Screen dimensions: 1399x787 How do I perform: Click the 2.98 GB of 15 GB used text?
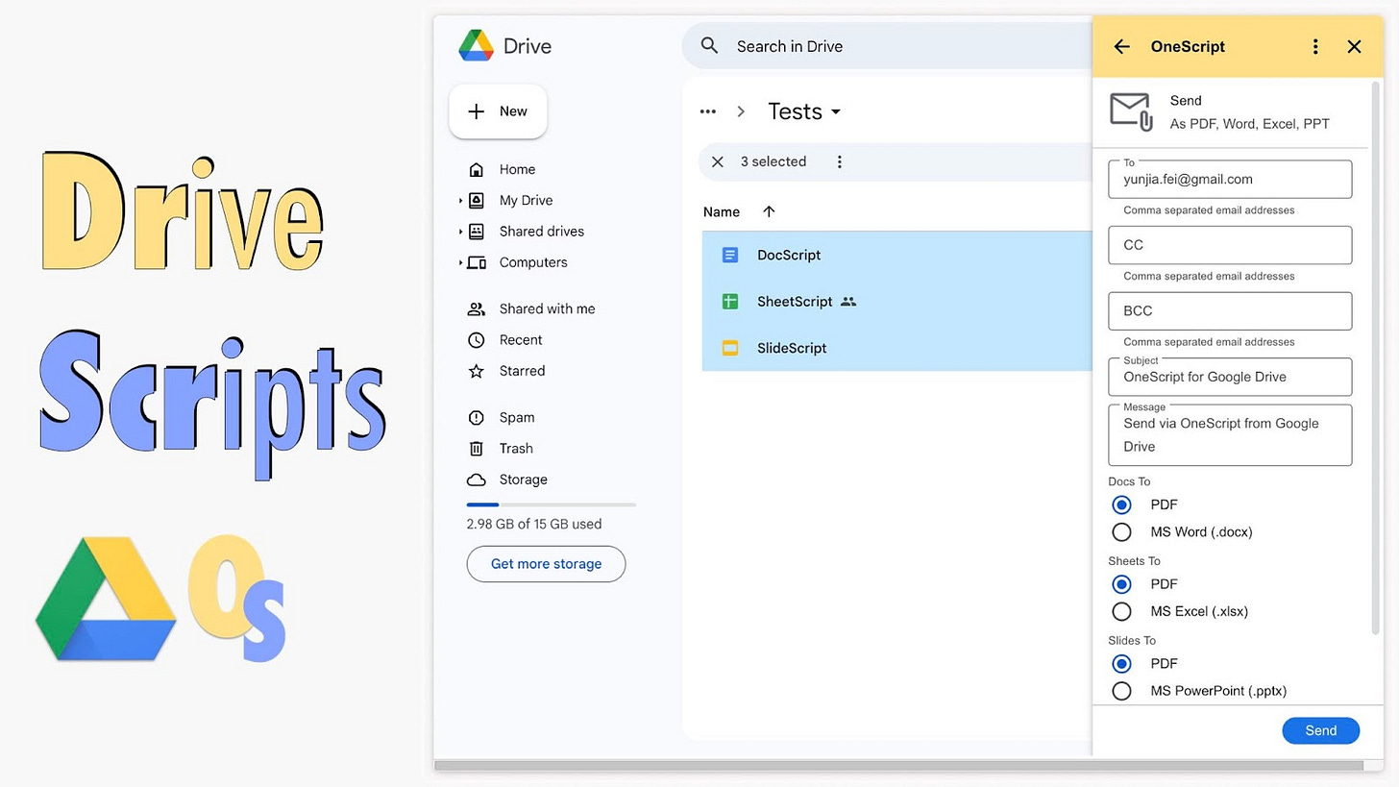534,524
